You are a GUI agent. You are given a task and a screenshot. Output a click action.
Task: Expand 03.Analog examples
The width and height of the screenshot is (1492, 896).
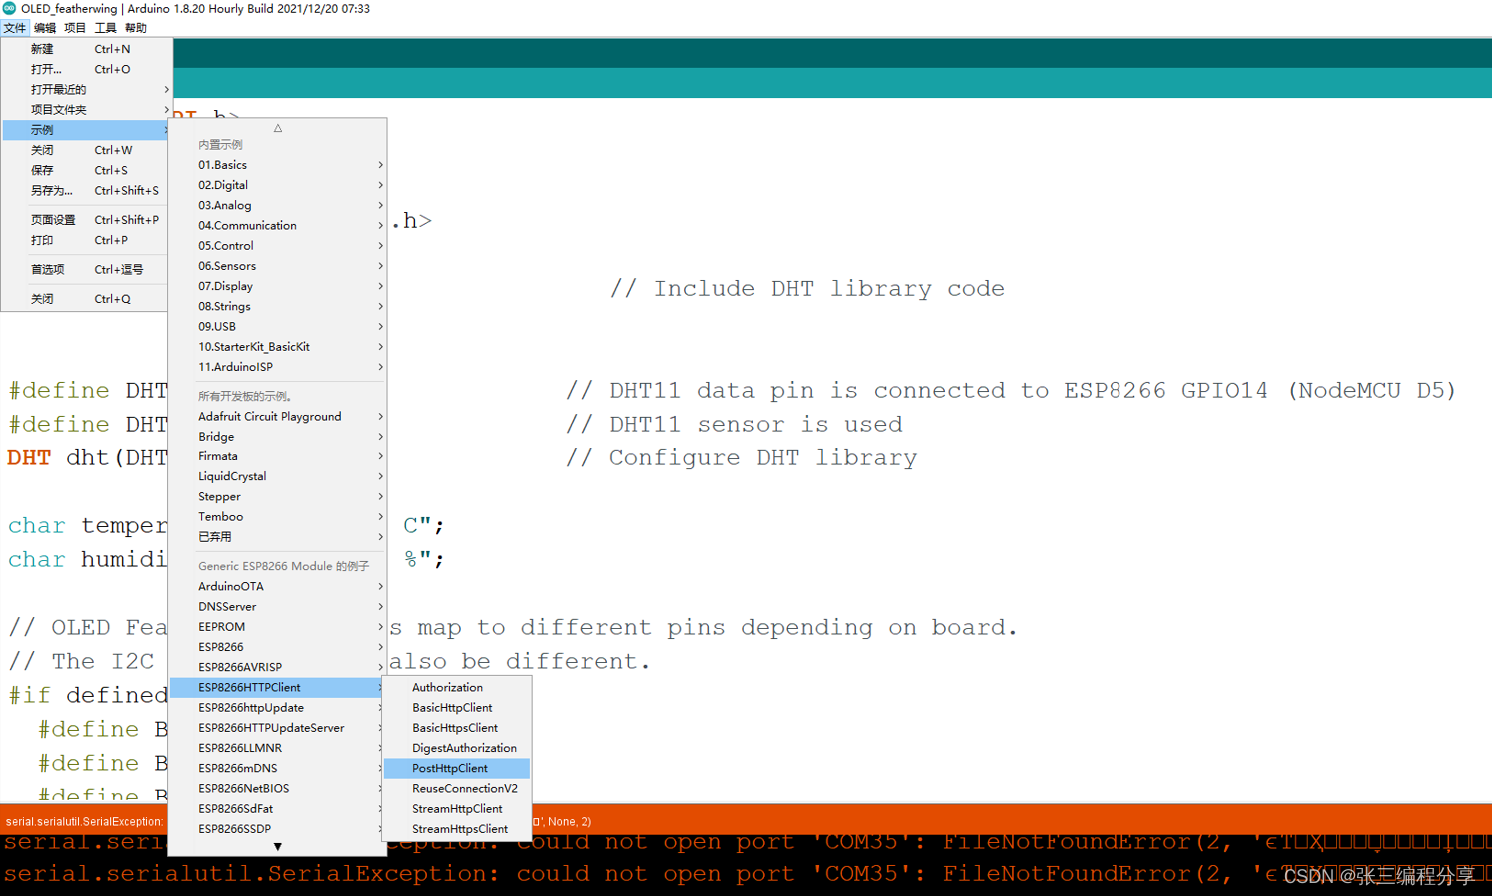pos(278,205)
